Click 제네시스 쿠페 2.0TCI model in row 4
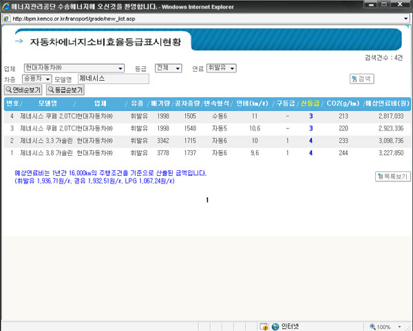Screen dimensions: 413x331 (x=48, y=116)
